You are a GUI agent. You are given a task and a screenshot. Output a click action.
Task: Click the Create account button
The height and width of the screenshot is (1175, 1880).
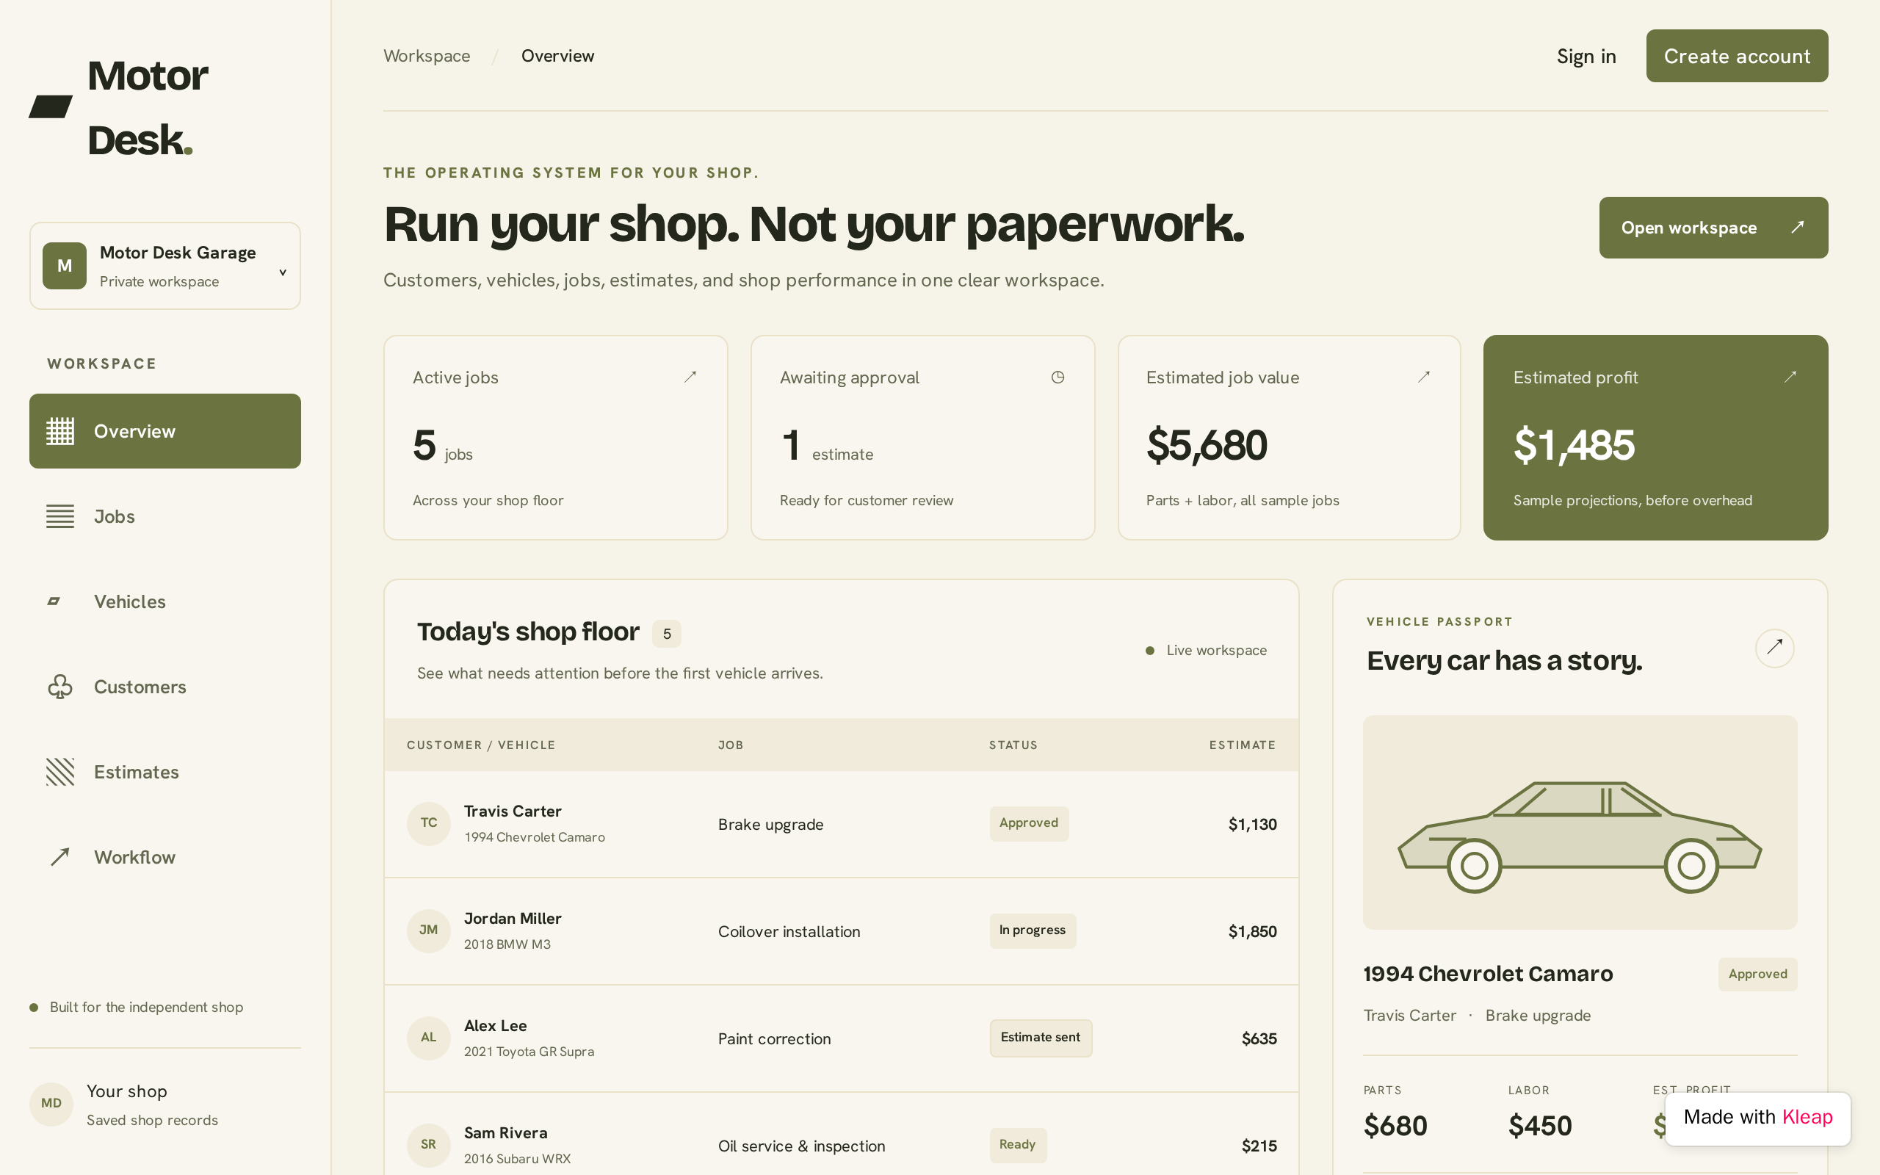pyautogui.click(x=1737, y=56)
